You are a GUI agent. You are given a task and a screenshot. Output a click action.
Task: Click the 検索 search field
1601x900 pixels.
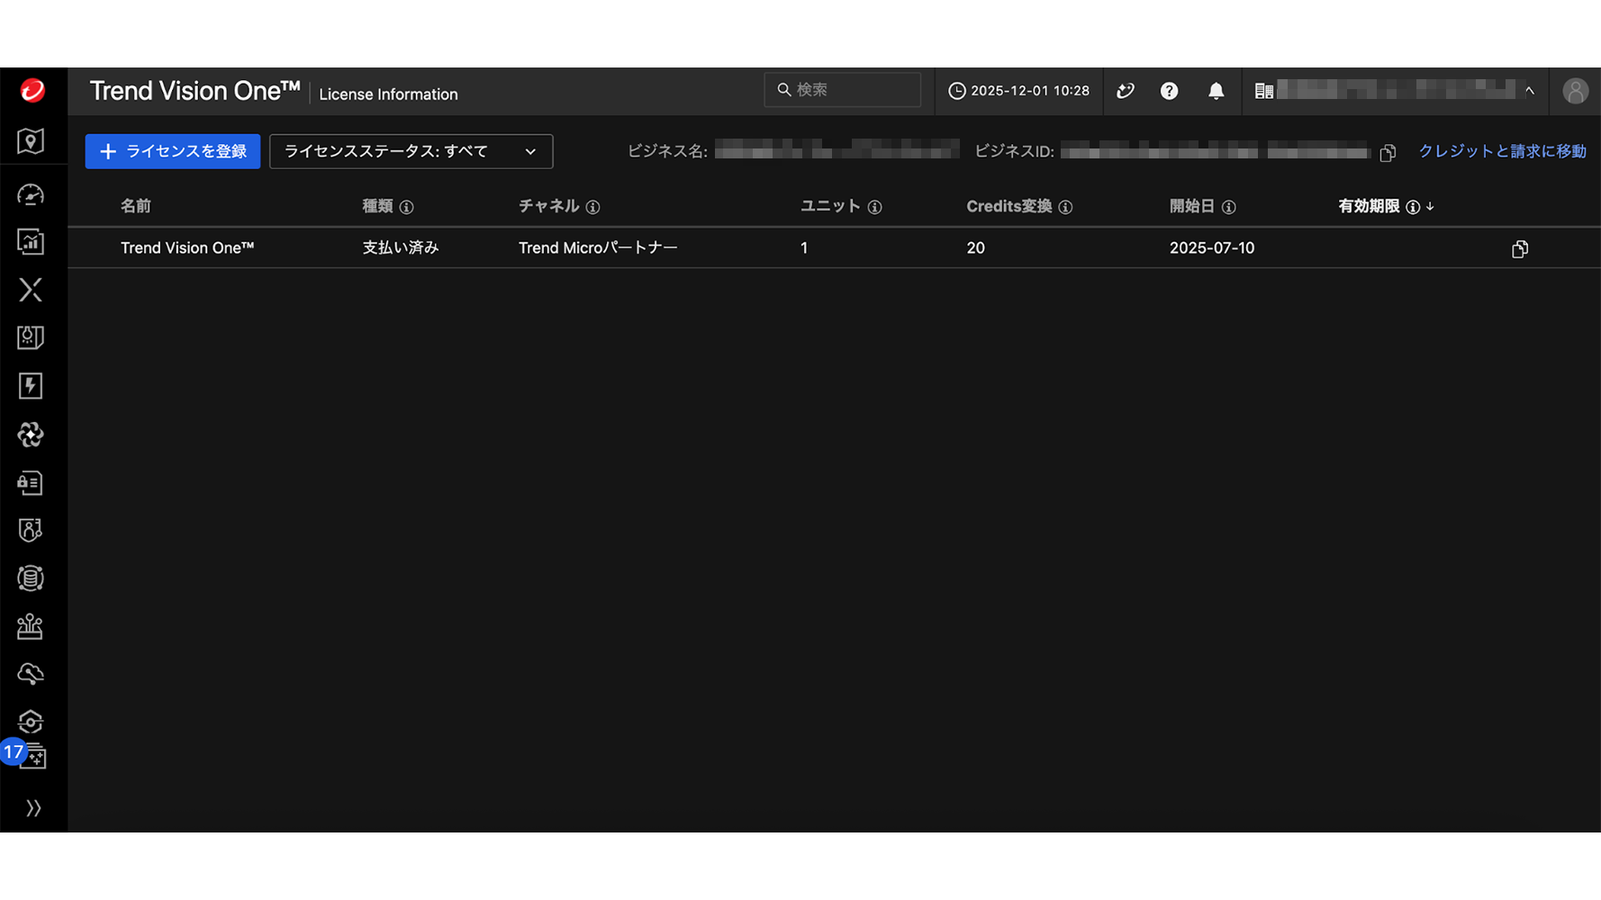tap(843, 90)
